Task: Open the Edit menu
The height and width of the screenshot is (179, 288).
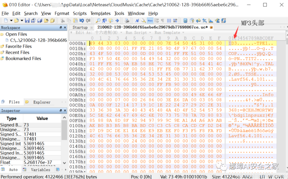Action: (x=16, y=13)
